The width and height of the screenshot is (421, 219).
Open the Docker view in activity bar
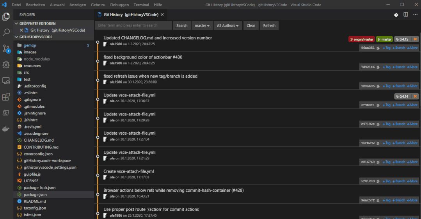(6, 129)
